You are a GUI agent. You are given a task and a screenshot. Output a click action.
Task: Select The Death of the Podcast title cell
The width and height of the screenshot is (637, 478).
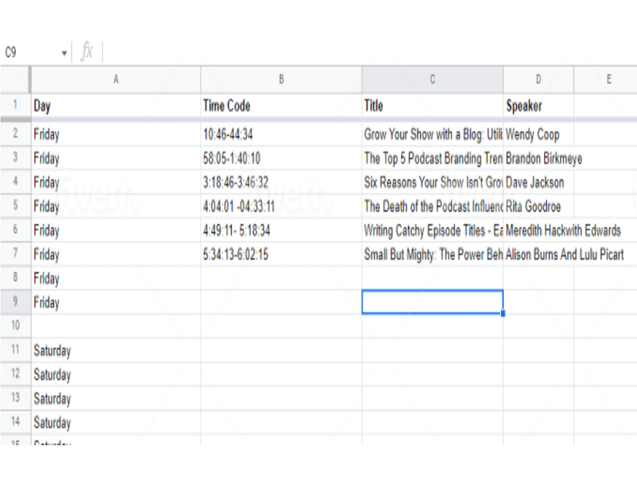tap(433, 206)
